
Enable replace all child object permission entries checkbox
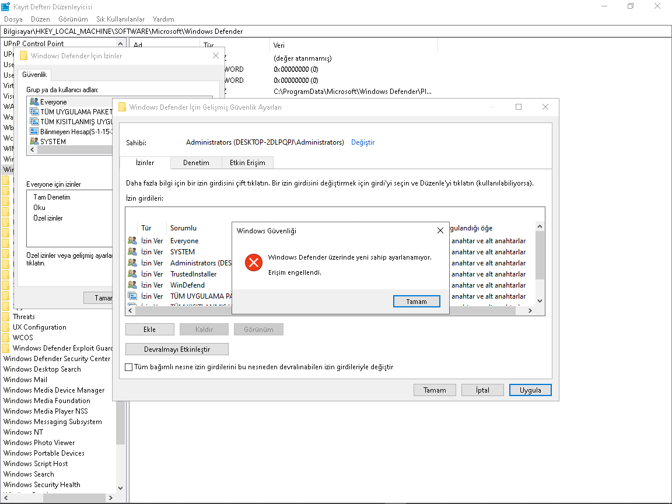pos(128,367)
